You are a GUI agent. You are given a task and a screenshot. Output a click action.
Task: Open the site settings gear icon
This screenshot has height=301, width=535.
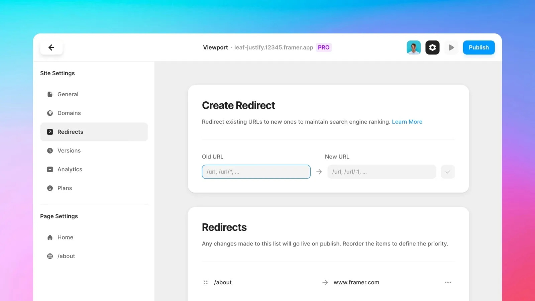click(x=432, y=47)
